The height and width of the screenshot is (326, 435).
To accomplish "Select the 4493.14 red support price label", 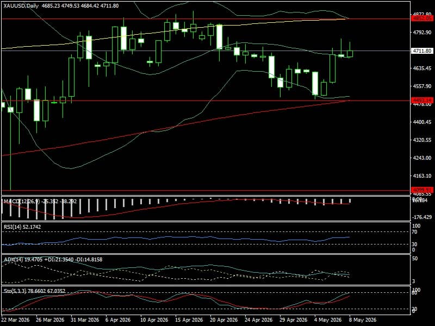I will 422,100.
